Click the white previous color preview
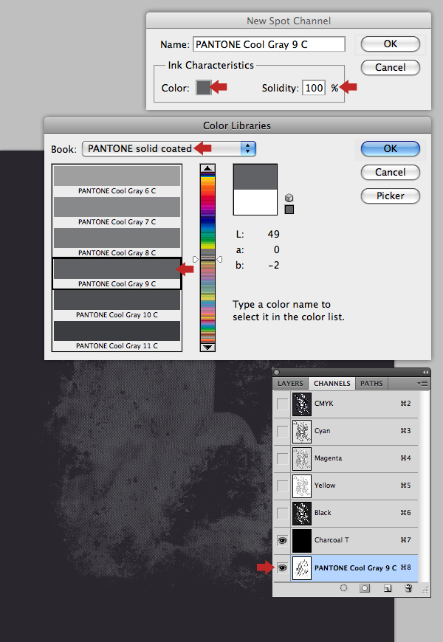The width and height of the screenshot is (443, 642). 255,202
